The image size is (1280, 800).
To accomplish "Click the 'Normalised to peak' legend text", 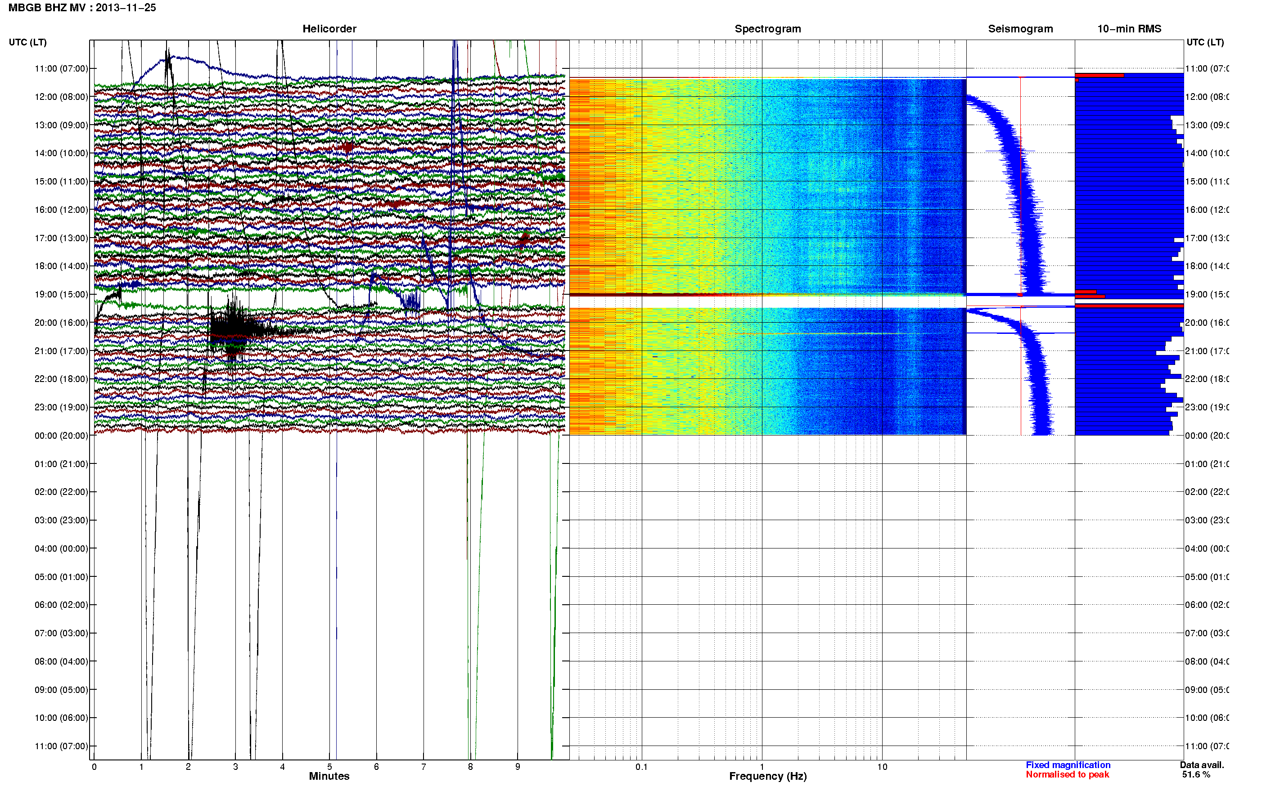I will click(1067, 775).
